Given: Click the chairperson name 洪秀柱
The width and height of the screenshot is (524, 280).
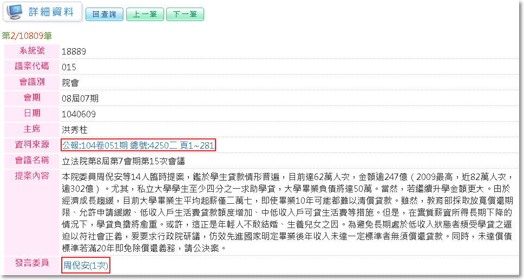Looking at the screenshot, I should tap(74, 130).
